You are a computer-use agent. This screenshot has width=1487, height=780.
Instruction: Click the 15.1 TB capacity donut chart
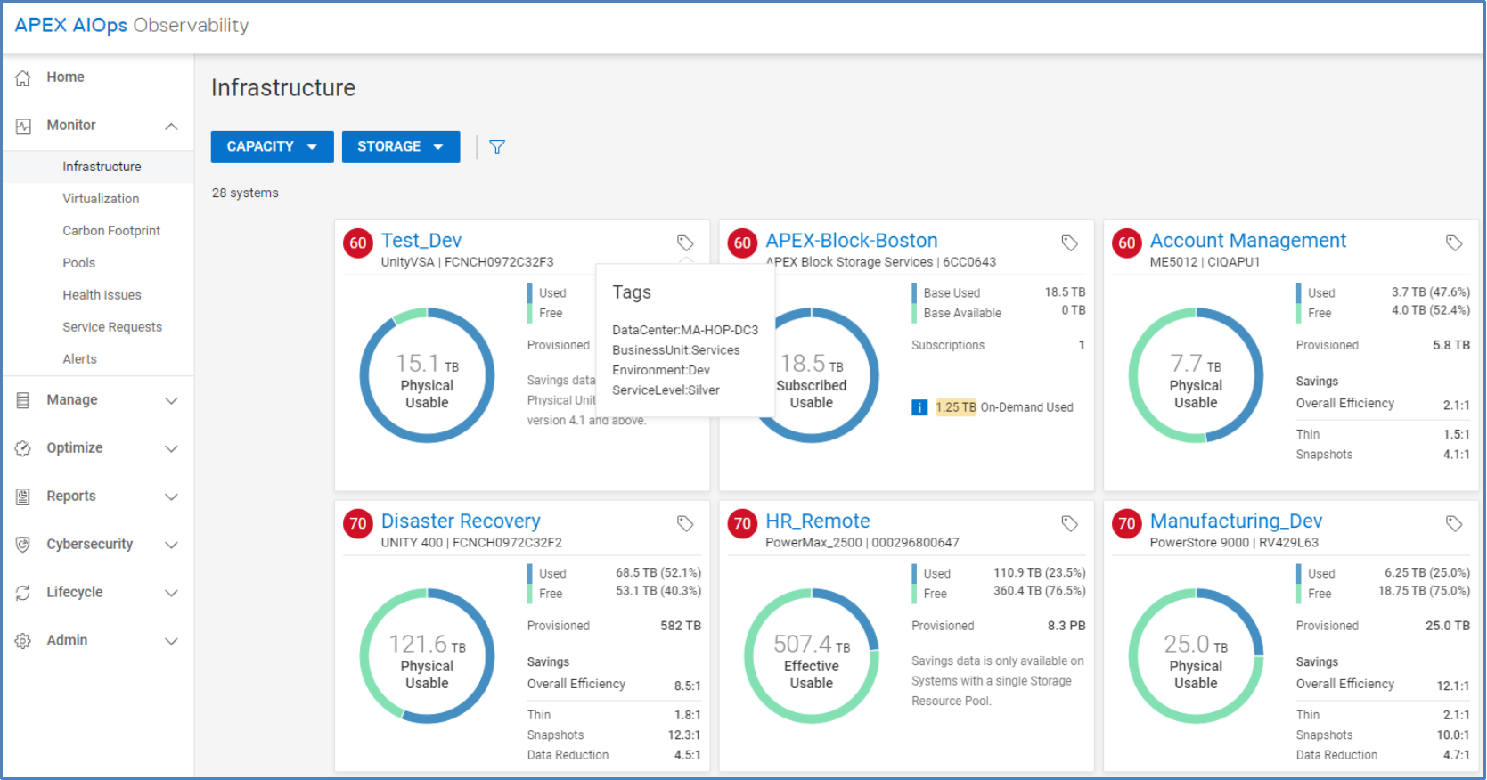tap(427, 375)
